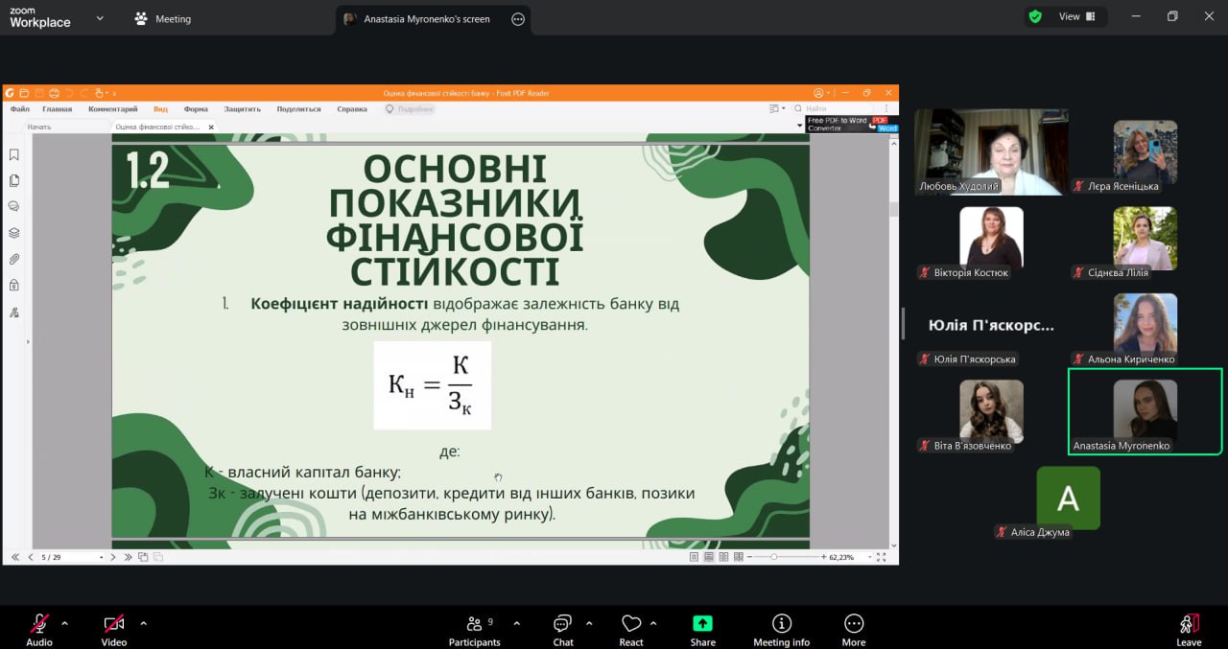Leave the meeting

tap(1189, 629)
